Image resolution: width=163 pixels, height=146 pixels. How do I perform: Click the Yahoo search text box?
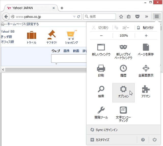tap(69, 58)
